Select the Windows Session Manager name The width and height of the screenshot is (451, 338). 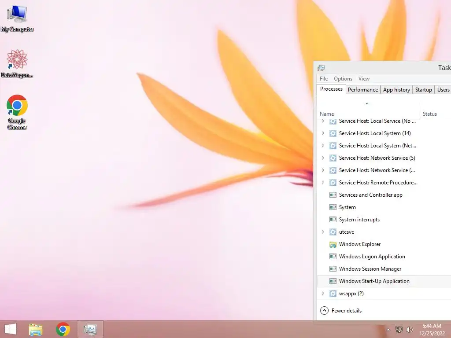click(370, 269)
